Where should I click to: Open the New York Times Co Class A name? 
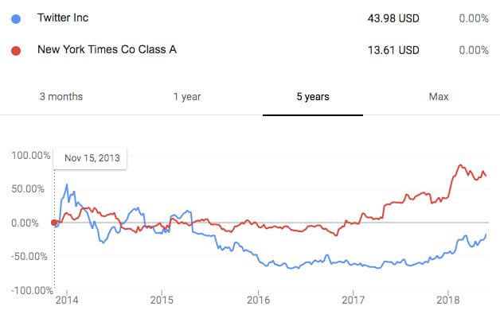pos(107,50)
